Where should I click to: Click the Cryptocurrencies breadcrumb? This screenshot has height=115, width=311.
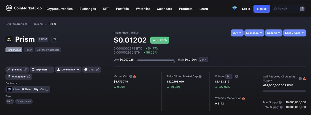click(16, 24)
